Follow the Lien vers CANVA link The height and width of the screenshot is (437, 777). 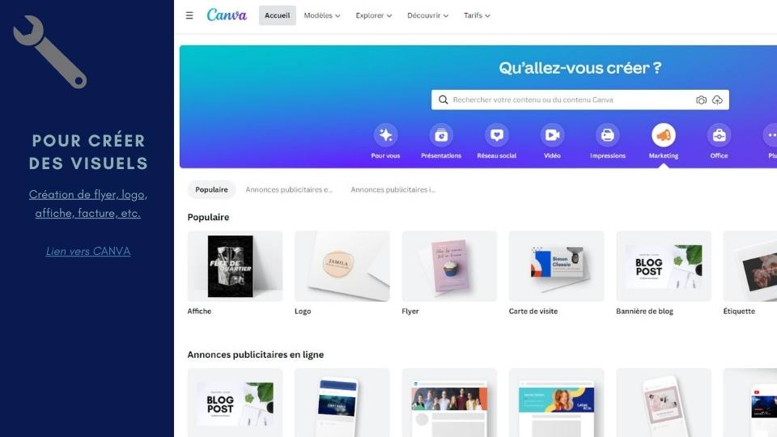(x=88, y=251)
